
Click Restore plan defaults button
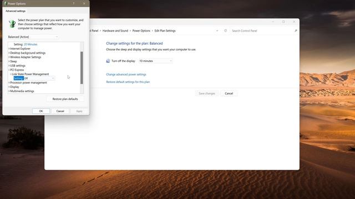[x=65, y=99]
